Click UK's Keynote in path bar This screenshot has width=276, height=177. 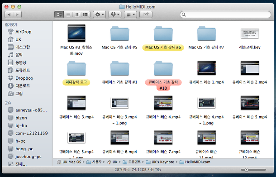point(160,162)
